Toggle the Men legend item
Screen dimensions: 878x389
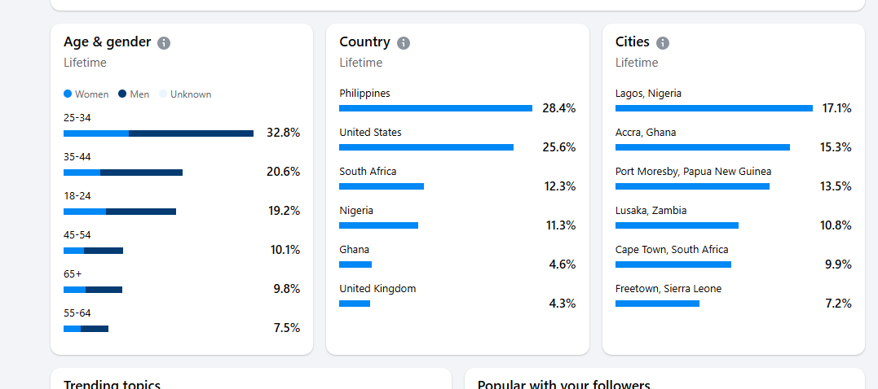pos(134,94)
